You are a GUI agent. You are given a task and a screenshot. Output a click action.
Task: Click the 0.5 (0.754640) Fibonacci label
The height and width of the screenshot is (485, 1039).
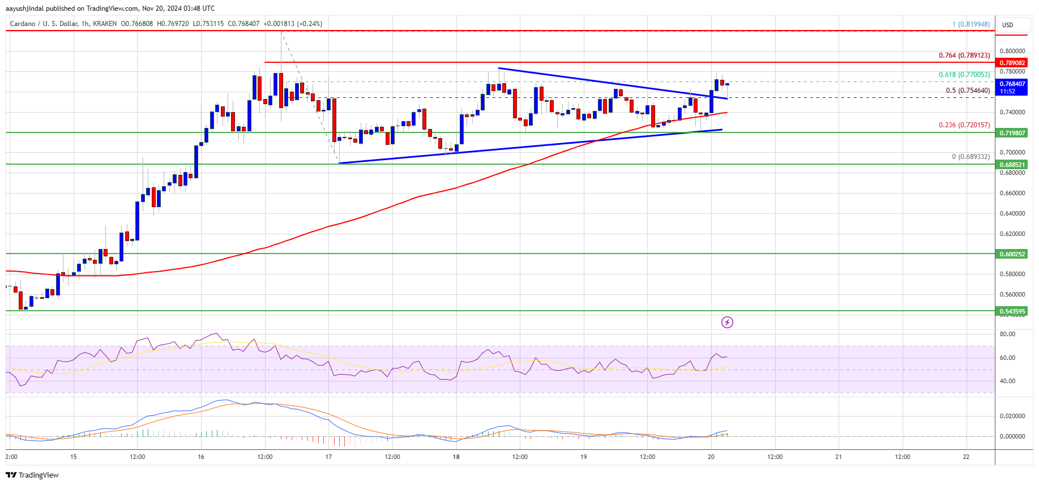pos(968,91)
